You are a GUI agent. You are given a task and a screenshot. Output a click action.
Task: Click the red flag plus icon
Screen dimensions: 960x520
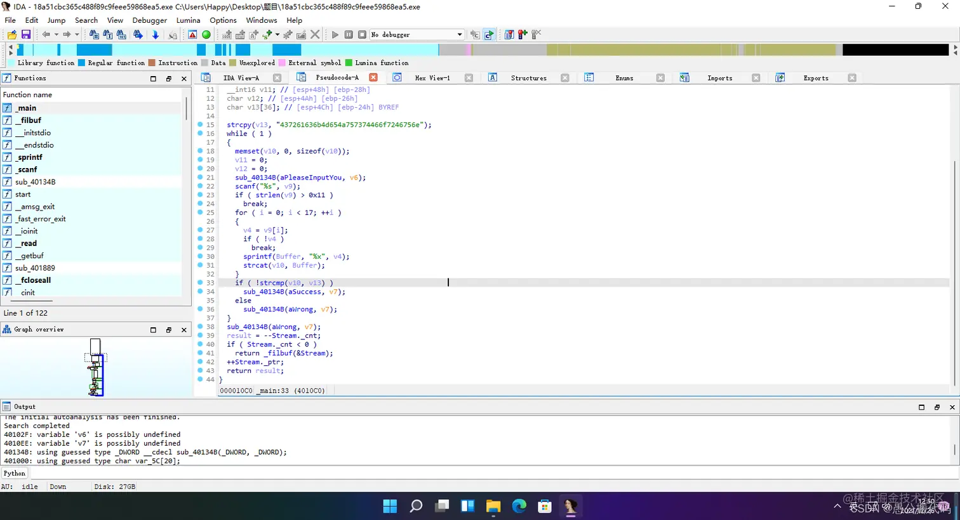tap(523, 35)
